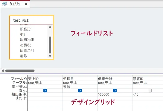
Task: Enable the 顧客ID display checkbox
Action: tap(150, 90)
